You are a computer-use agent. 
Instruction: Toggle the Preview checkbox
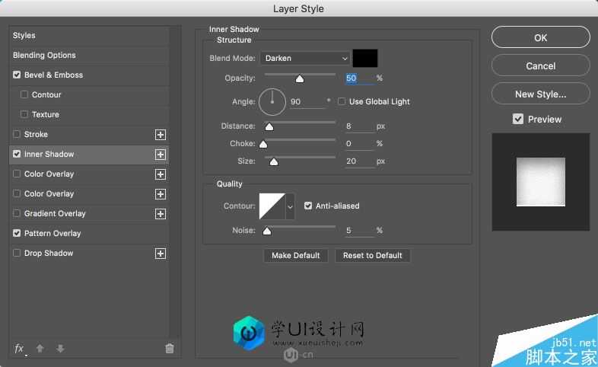point(518,120)
